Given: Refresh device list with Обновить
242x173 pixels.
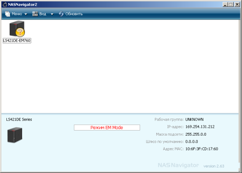Looking at the screenshot, I should (x=74, y=14).
